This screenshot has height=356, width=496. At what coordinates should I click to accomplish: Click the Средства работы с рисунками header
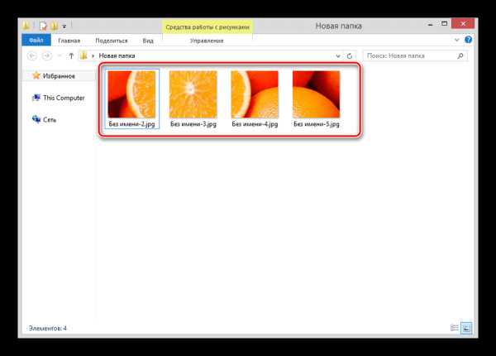[207, 27]
